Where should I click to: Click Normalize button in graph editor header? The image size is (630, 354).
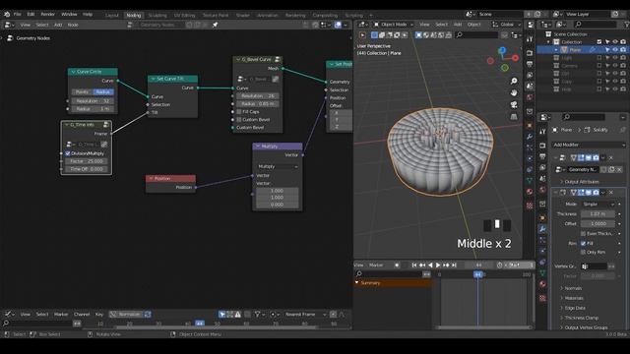(126, 315)
